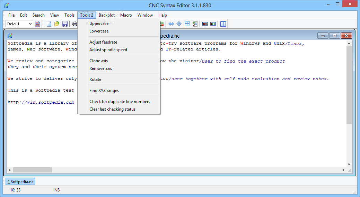
Task: Open the View menu
Action: 55,15
